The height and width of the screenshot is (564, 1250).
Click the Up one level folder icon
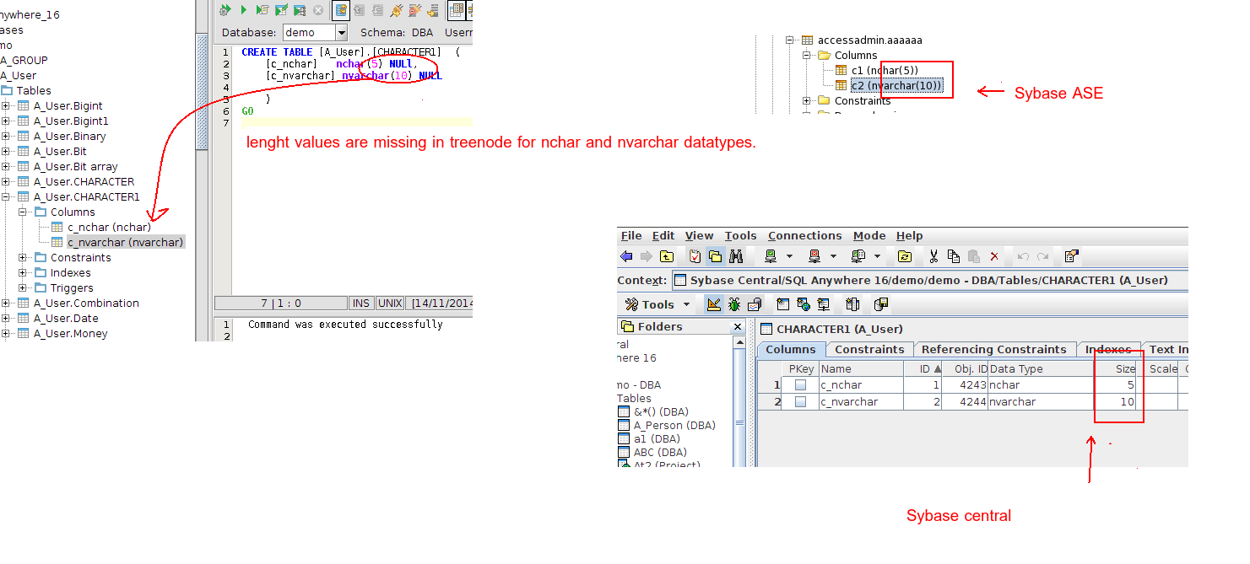click(x=667, y=256)
